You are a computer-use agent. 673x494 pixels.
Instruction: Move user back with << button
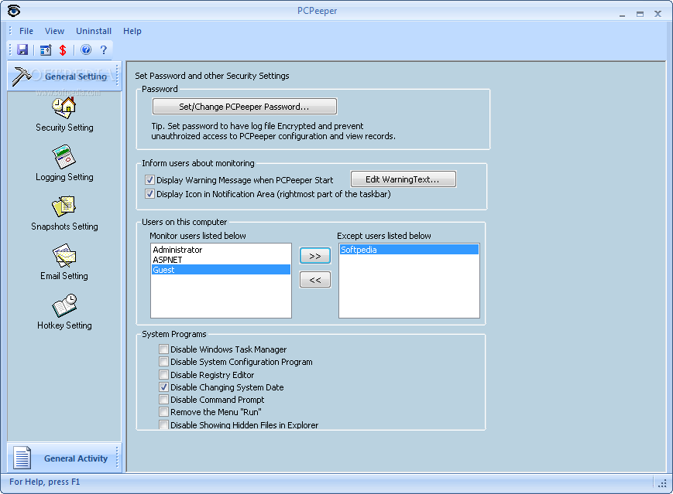[315, 280]
